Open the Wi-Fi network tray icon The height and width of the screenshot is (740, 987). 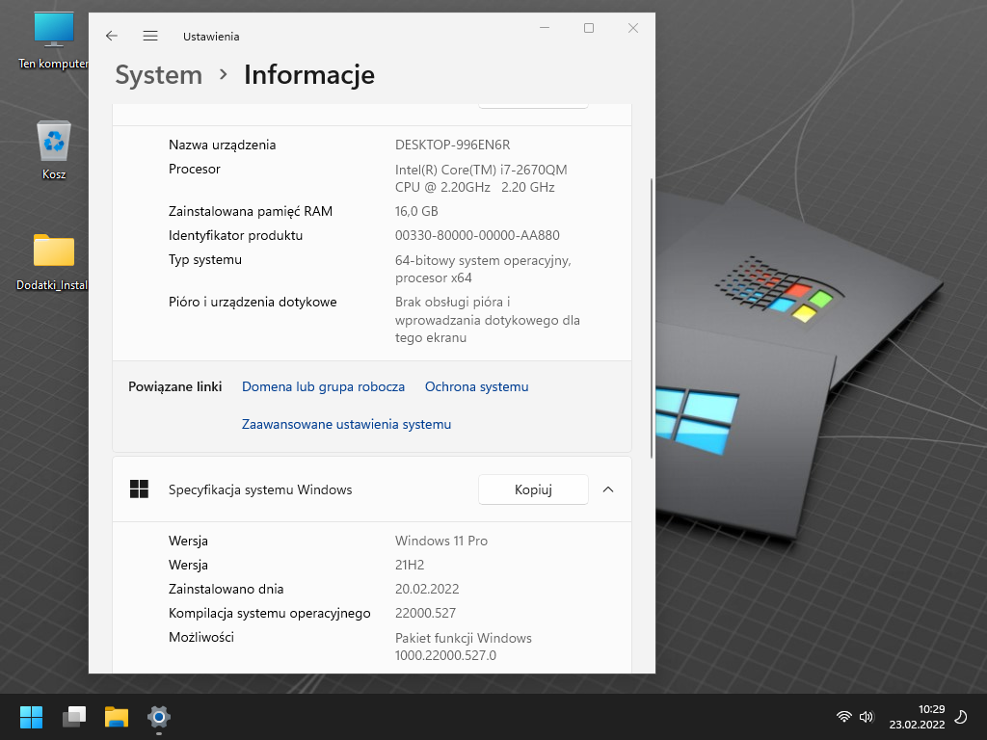tap(844, 717)
